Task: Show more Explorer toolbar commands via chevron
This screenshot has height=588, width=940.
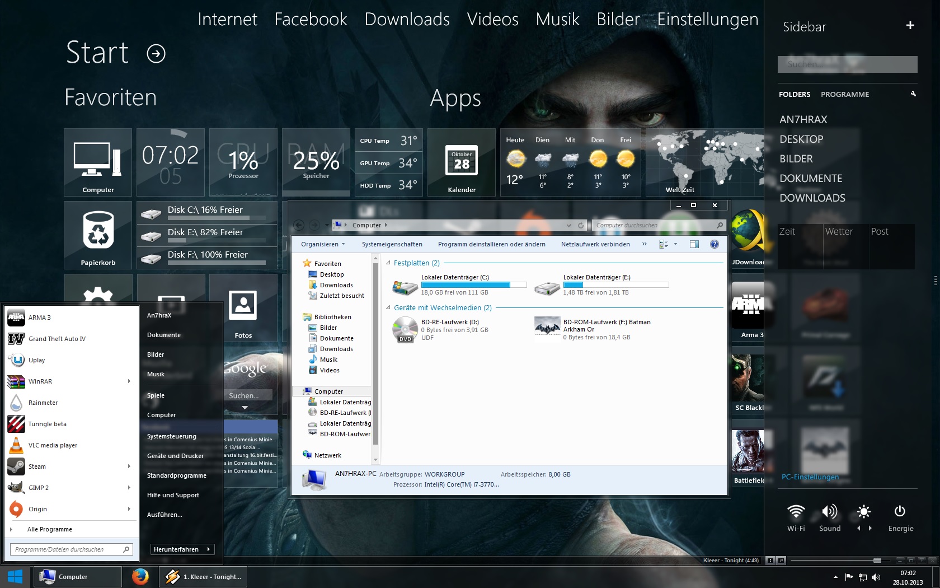Action: pos(645,244)
